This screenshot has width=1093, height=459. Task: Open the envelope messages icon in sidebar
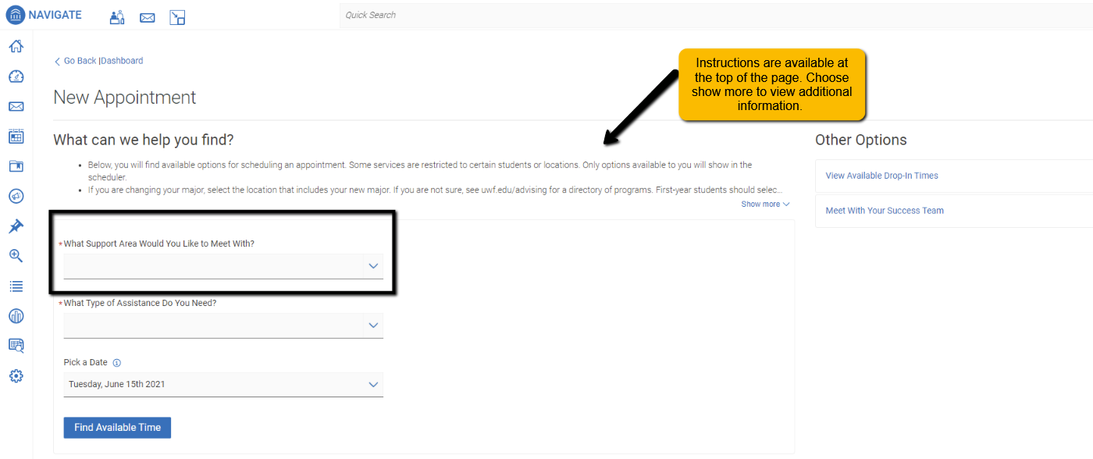coord(16,106)
